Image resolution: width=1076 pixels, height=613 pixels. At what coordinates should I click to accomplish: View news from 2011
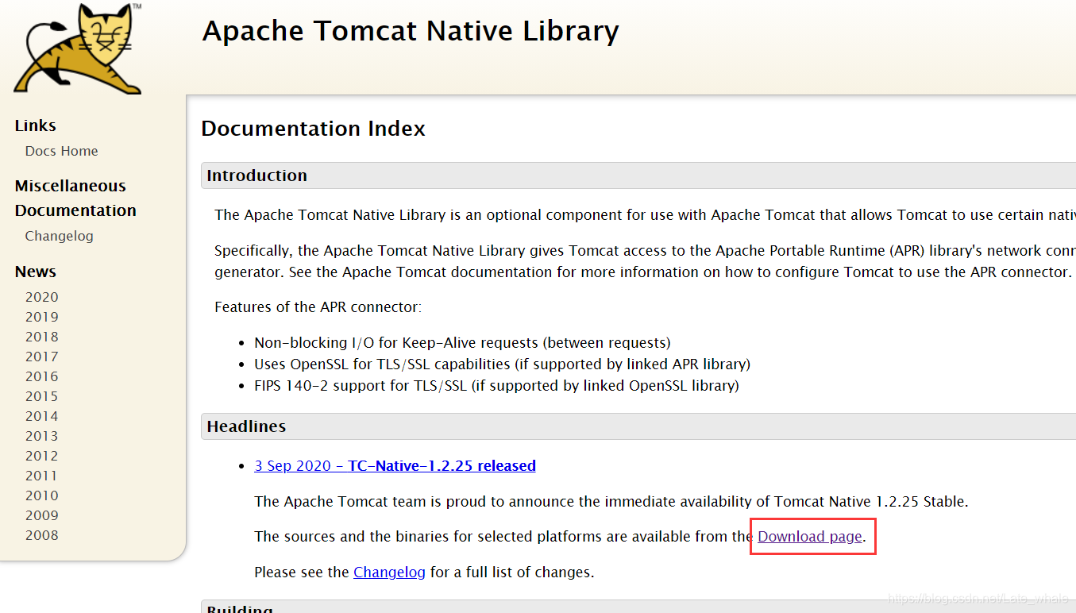[41, 475]
